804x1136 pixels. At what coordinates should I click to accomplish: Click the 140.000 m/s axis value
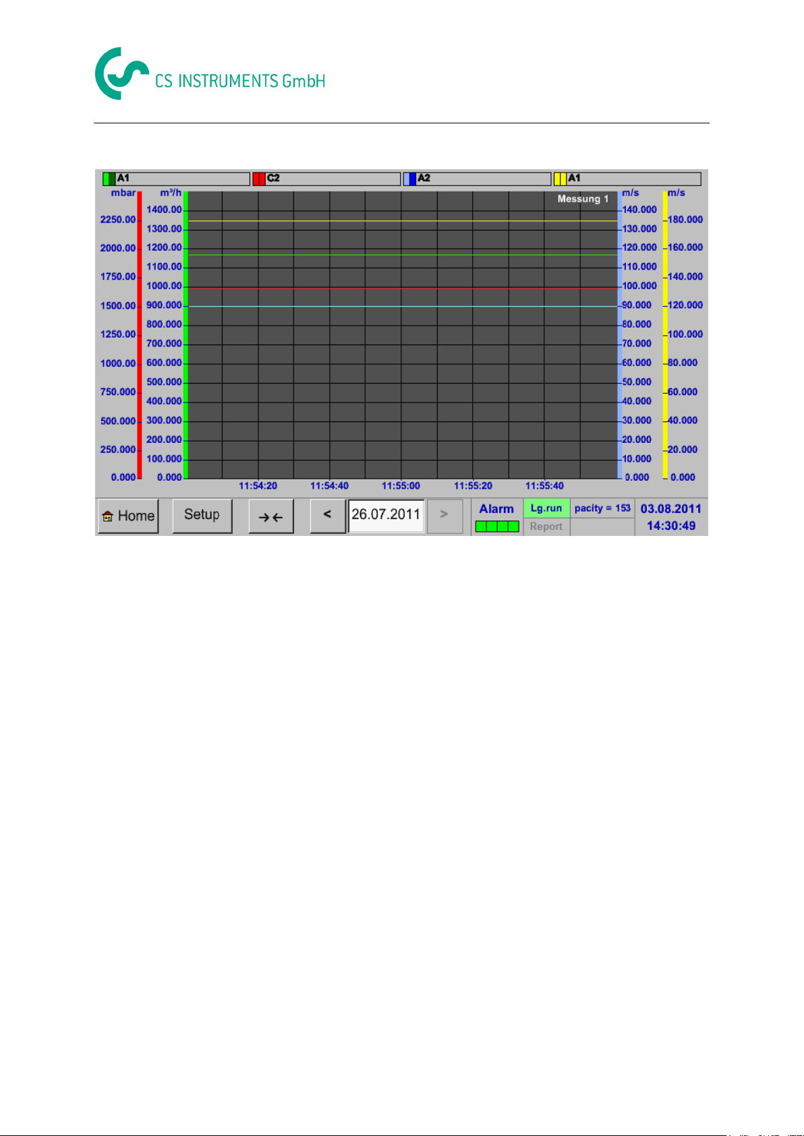tap(639, 210)
